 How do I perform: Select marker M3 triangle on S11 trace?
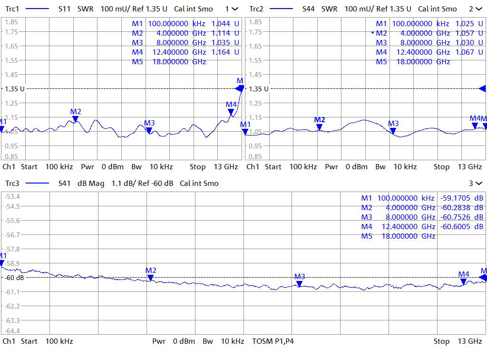[149, 130]
